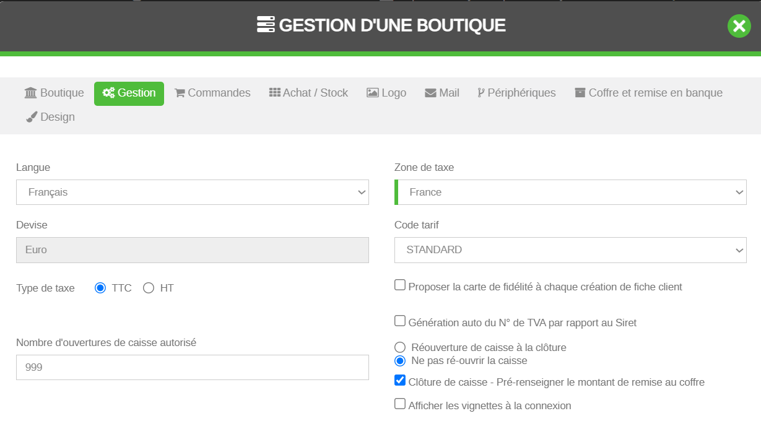Viewport: 761px width, 429px height.
Task: Close the Gestion d'une boutique dialog
Action: tap(739, 26)
